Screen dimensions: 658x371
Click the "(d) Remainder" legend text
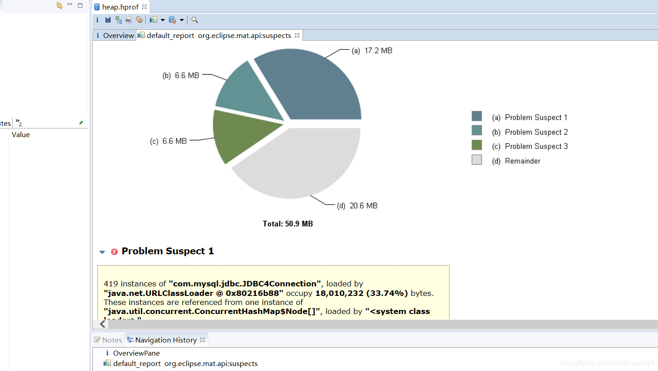pos(516,161)
